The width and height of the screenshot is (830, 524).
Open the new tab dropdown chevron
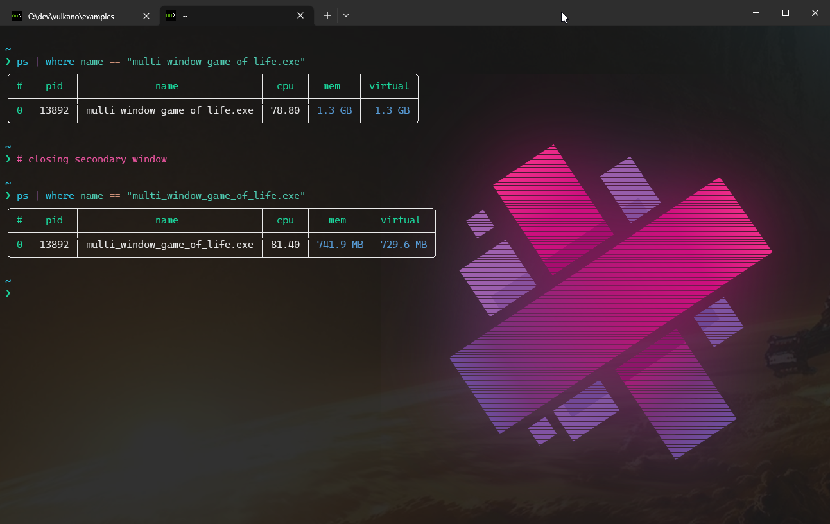[345, 15]
